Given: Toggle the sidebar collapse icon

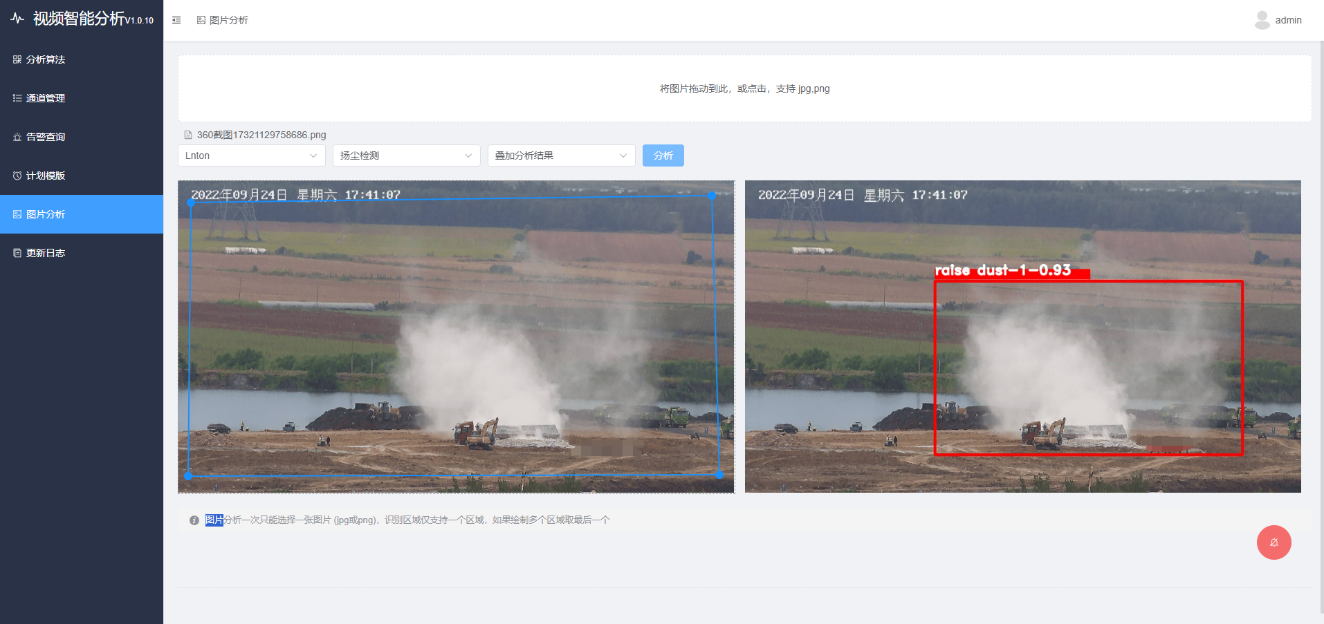Looking at the screenshot, I should [x=176, y=20].
